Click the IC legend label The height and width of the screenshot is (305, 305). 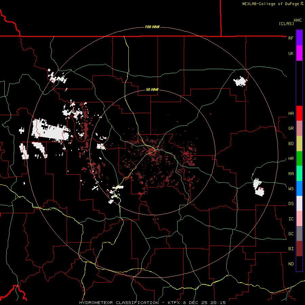click(291, 219)
